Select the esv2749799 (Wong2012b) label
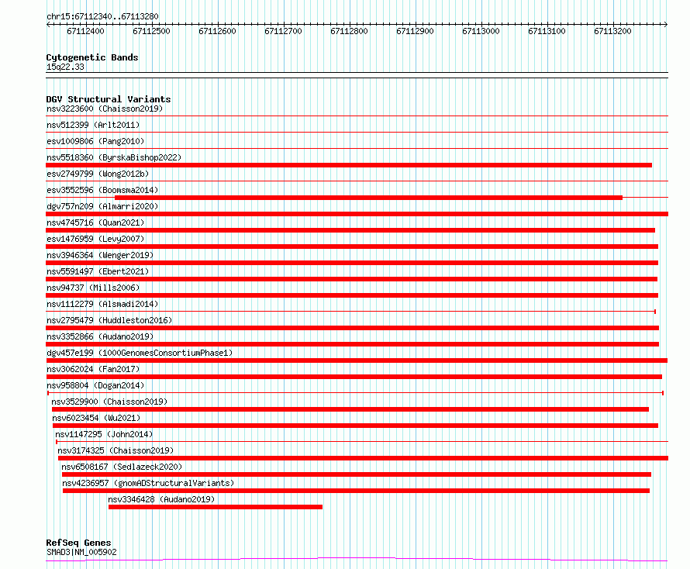 click(x=98, y=174)
